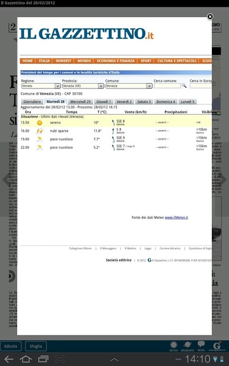The image size is (229, 366).
Task: Click the 11.8° temperature value
Action: 98,131
